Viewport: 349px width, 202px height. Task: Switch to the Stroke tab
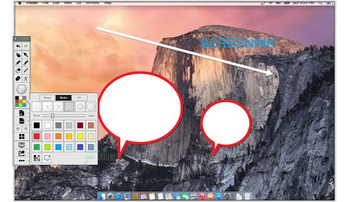tap(63, 98)
